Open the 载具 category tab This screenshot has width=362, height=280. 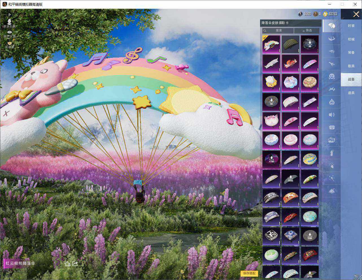[351, 66]
